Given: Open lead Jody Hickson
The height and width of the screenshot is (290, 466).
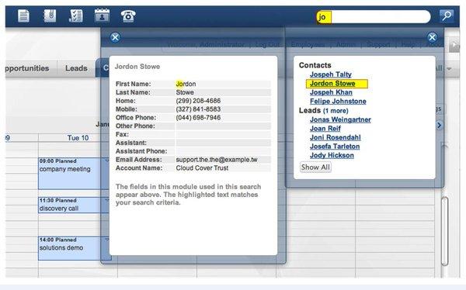Looking at the screenshot, I should coord(332,155).
